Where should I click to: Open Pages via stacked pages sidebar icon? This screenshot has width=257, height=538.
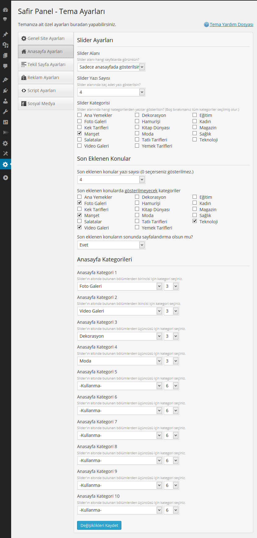[x=5, y=56]
